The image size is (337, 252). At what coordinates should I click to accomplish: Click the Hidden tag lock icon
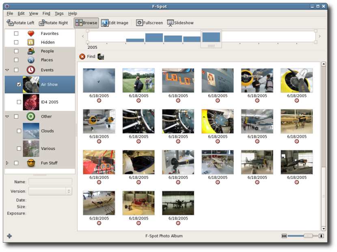click(31, 42)
